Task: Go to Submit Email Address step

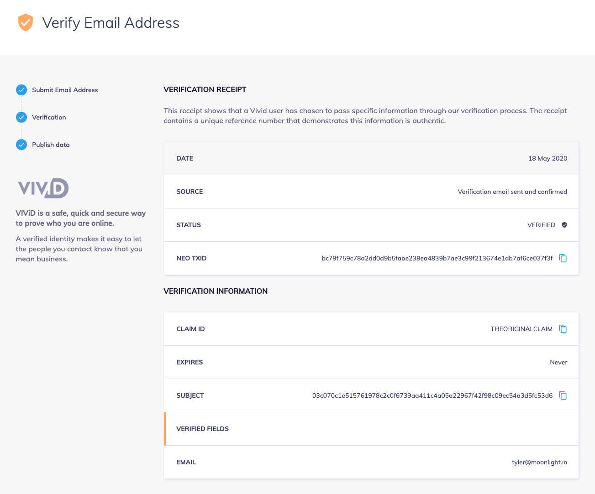Action: [x=65, y=90]
